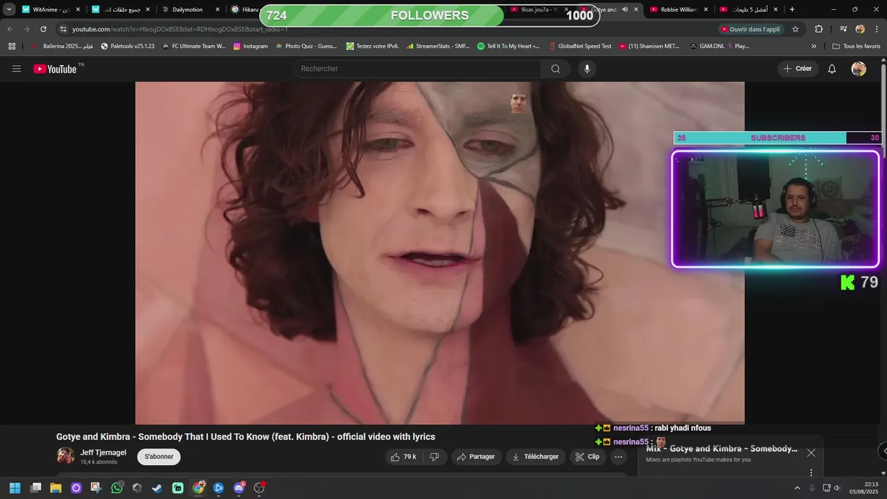Click Télécharger to download the video
887x499 pixels.
point(535,457)
